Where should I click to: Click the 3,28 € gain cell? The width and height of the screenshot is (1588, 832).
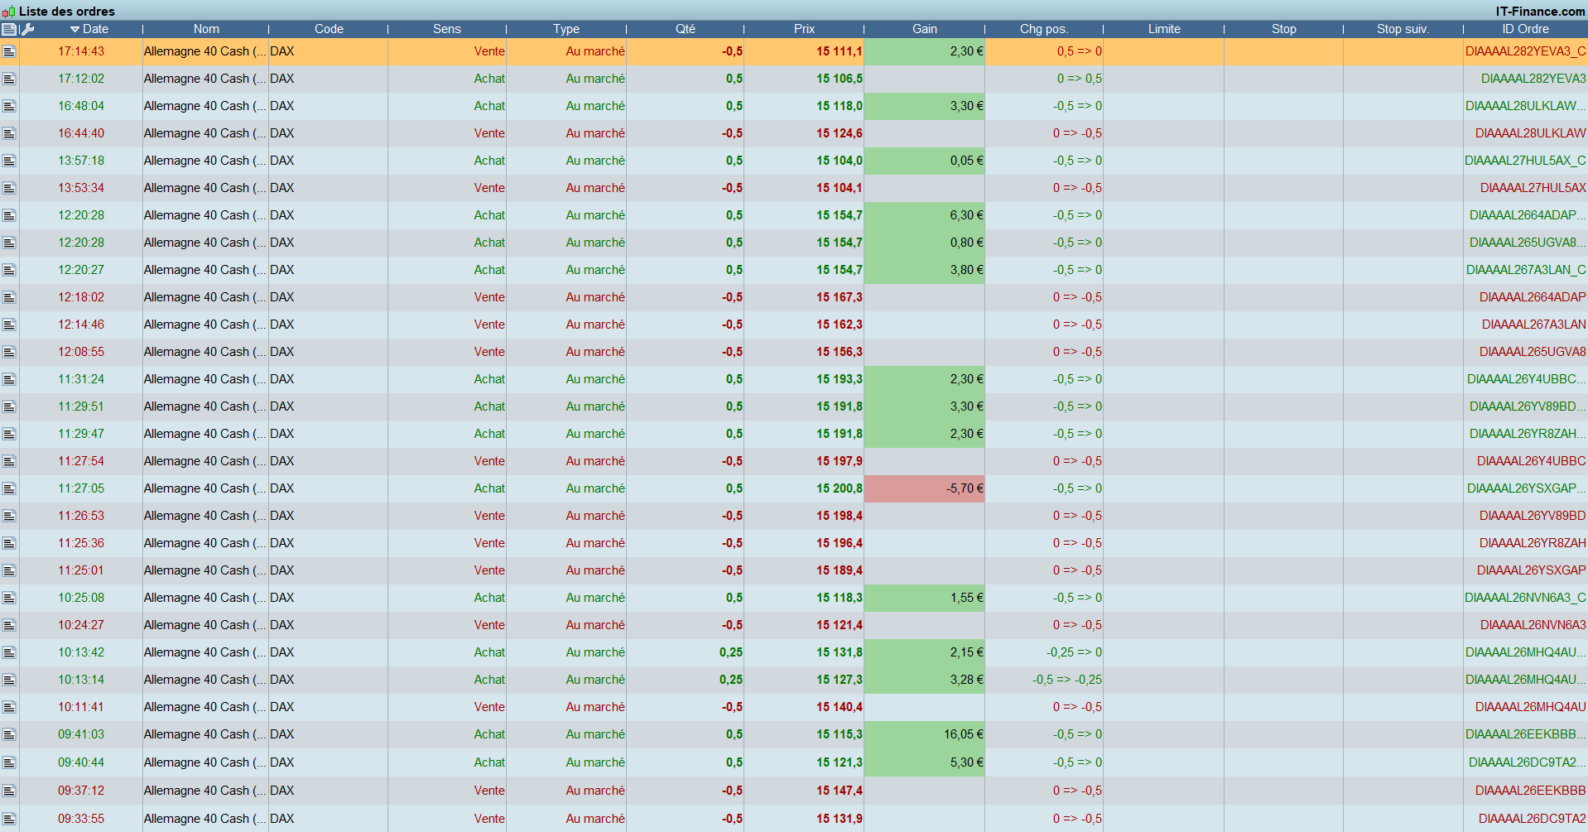pos(925,680)
